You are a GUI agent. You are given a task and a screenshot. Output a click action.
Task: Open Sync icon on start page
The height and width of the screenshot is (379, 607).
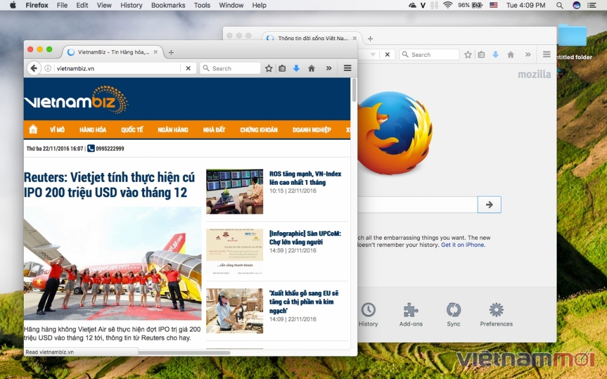[x=453, y=315]
